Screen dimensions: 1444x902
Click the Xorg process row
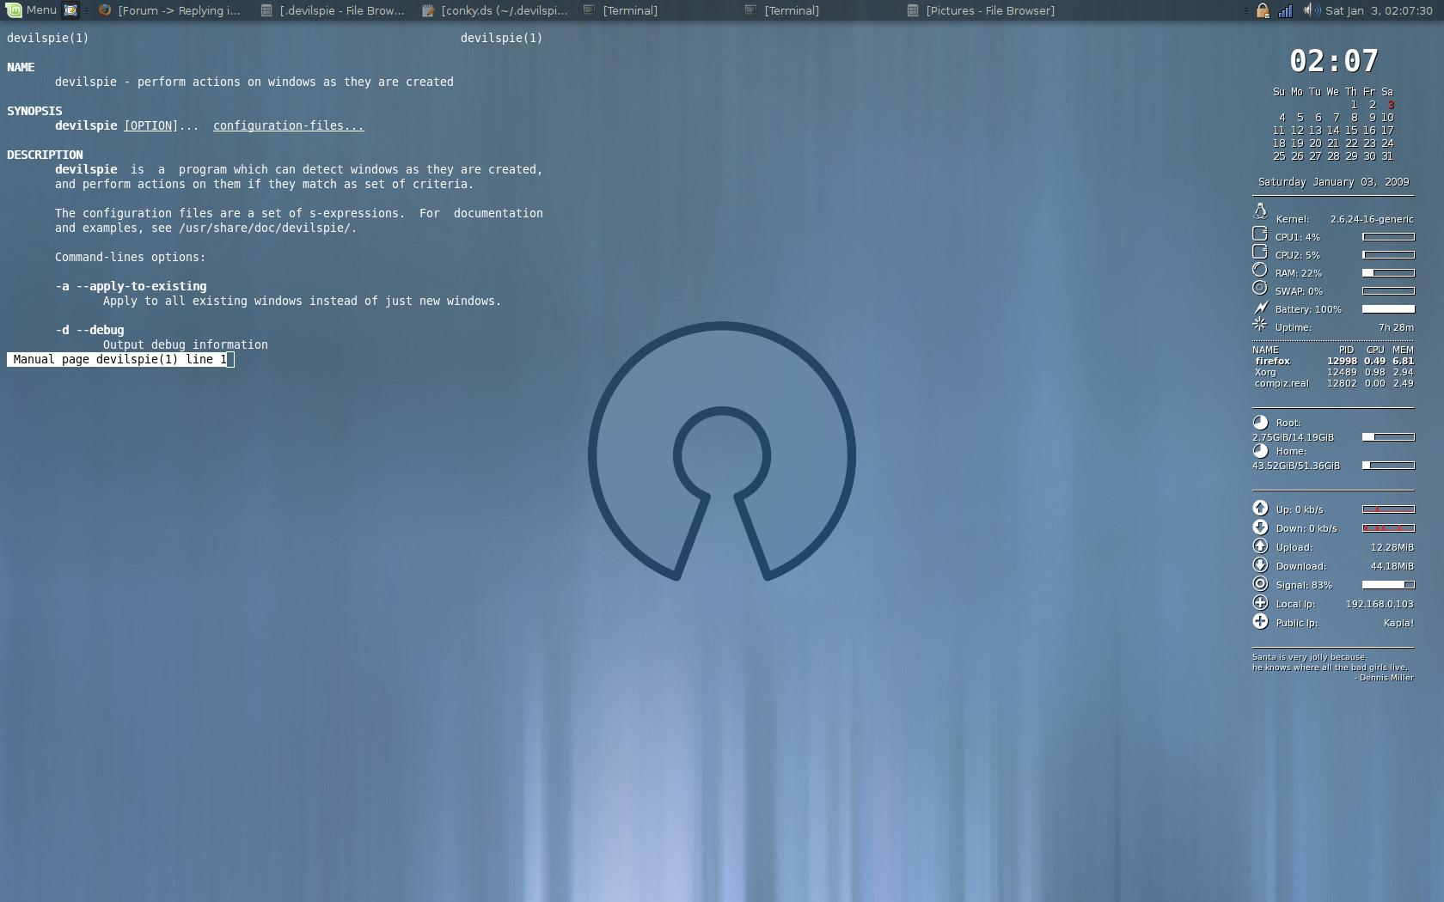tap(1334, 372)
